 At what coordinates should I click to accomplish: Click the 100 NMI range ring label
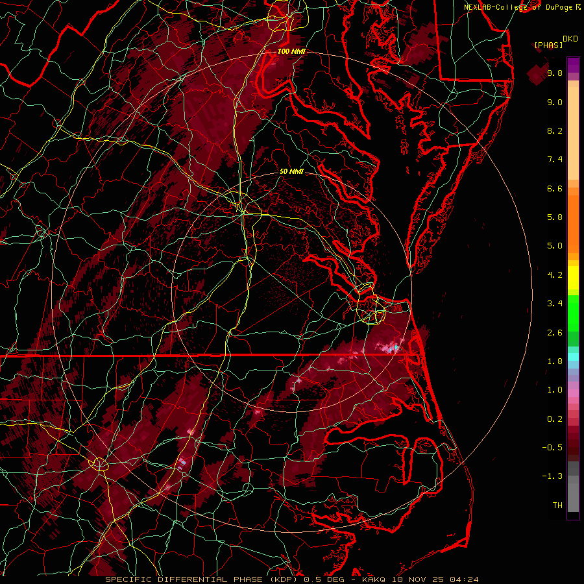click(x=291, y=51)
